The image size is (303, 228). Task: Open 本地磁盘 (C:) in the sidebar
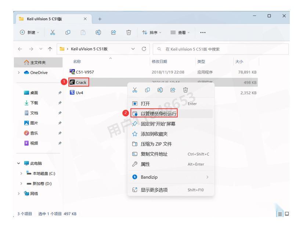(41, 173)
